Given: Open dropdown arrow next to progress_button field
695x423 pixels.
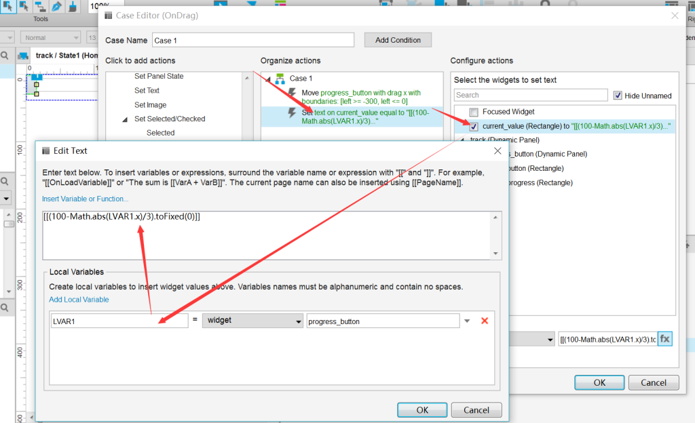Looking at the screenshot, I should pyautogui.click(x=467, y=321).
